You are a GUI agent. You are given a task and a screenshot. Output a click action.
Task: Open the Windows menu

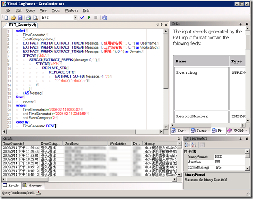(x=71, y=10)
